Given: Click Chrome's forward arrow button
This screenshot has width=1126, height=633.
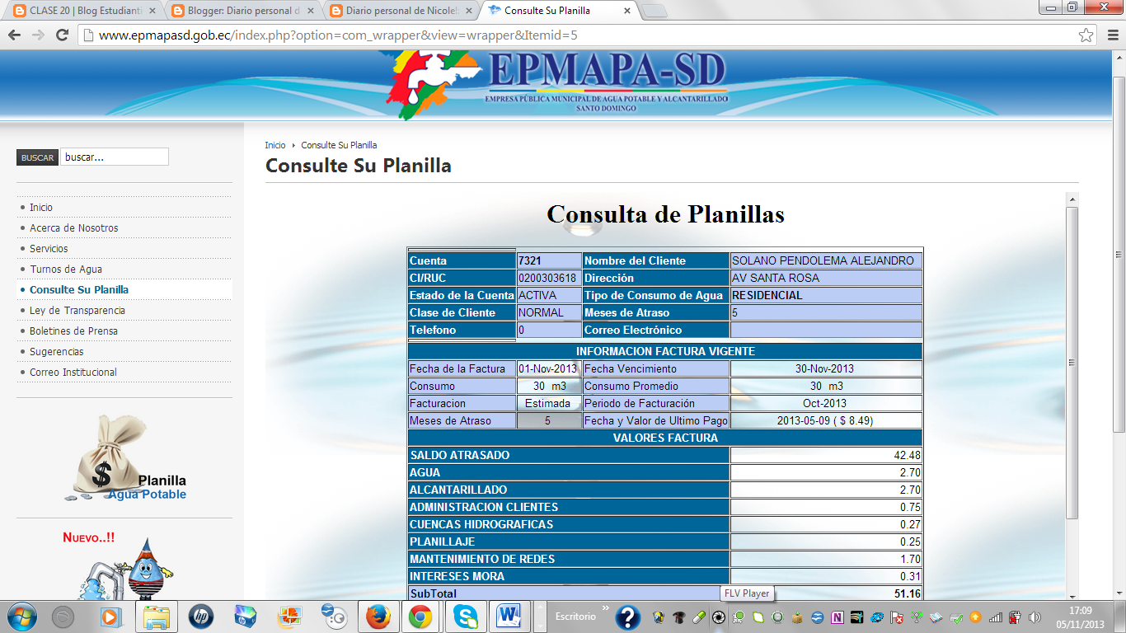Looking at the screenshot, I should click(x=38, y=35).
